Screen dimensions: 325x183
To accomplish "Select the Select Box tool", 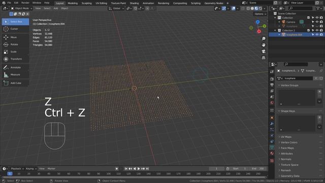I will tap(16, 21).
